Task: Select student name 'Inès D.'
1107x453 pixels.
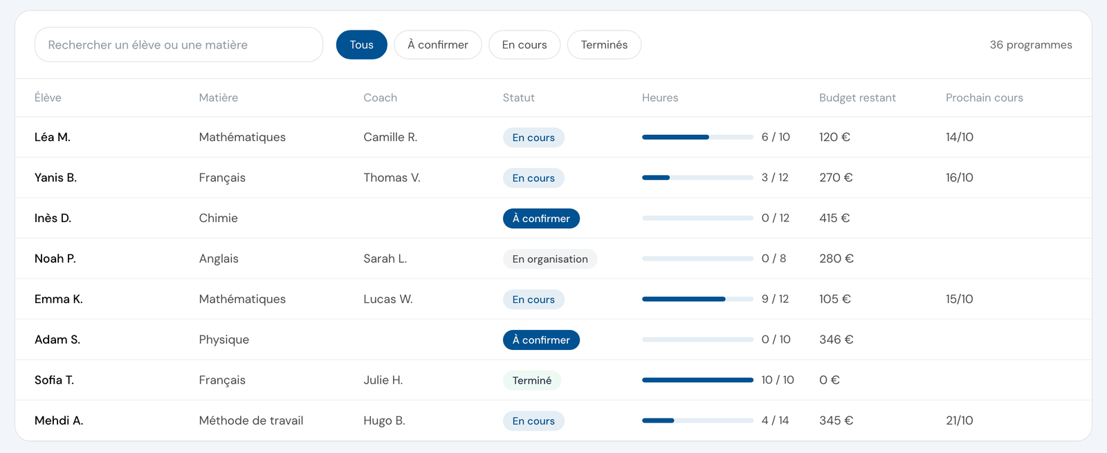Action: pyautogui.click(x=53, y=218)
